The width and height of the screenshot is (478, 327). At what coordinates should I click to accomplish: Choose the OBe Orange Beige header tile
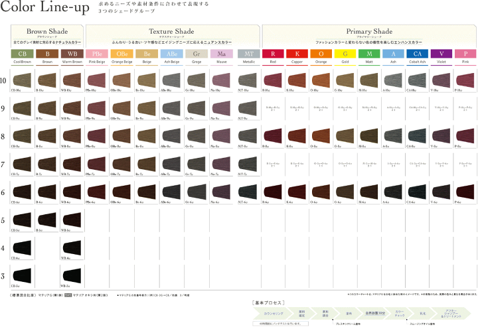(122, 54)
